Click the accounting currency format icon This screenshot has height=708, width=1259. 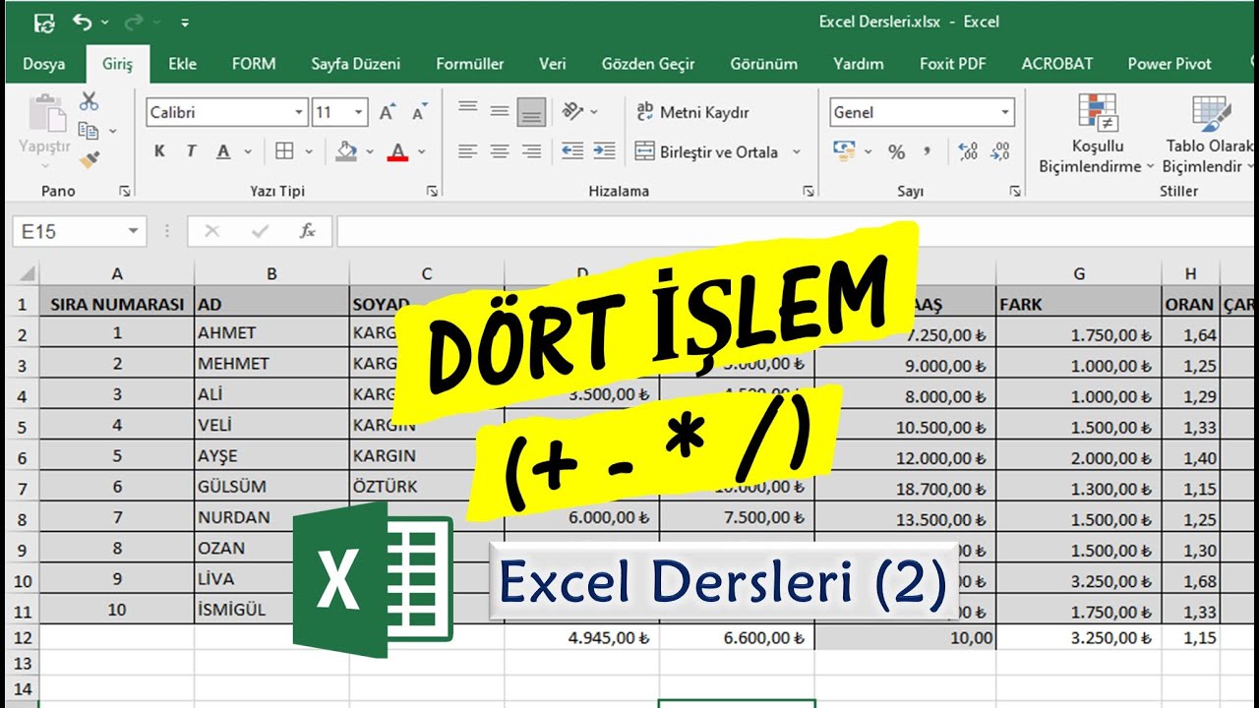tap(844, 151)
